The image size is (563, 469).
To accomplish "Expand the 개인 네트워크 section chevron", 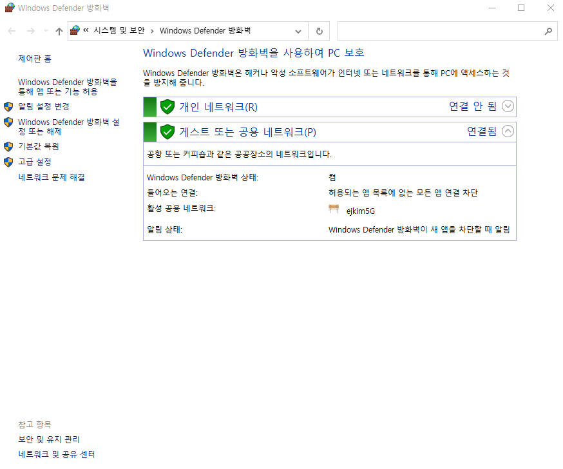I will pos(508,106).
